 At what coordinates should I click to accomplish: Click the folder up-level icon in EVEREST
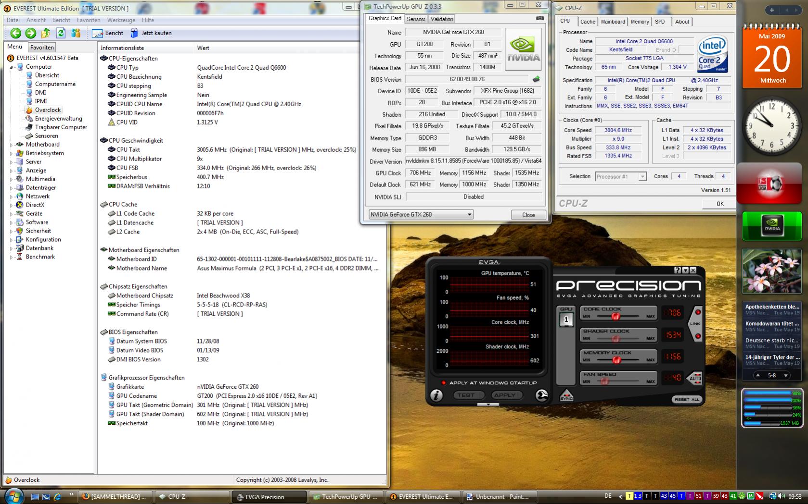coord(46,33)
